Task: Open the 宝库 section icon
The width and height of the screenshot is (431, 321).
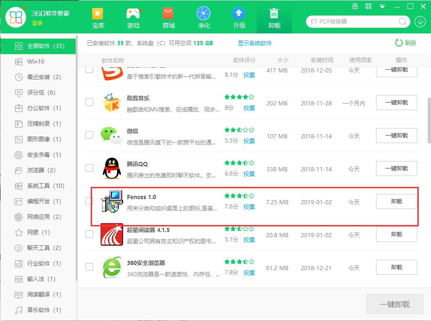Action: 98,14
